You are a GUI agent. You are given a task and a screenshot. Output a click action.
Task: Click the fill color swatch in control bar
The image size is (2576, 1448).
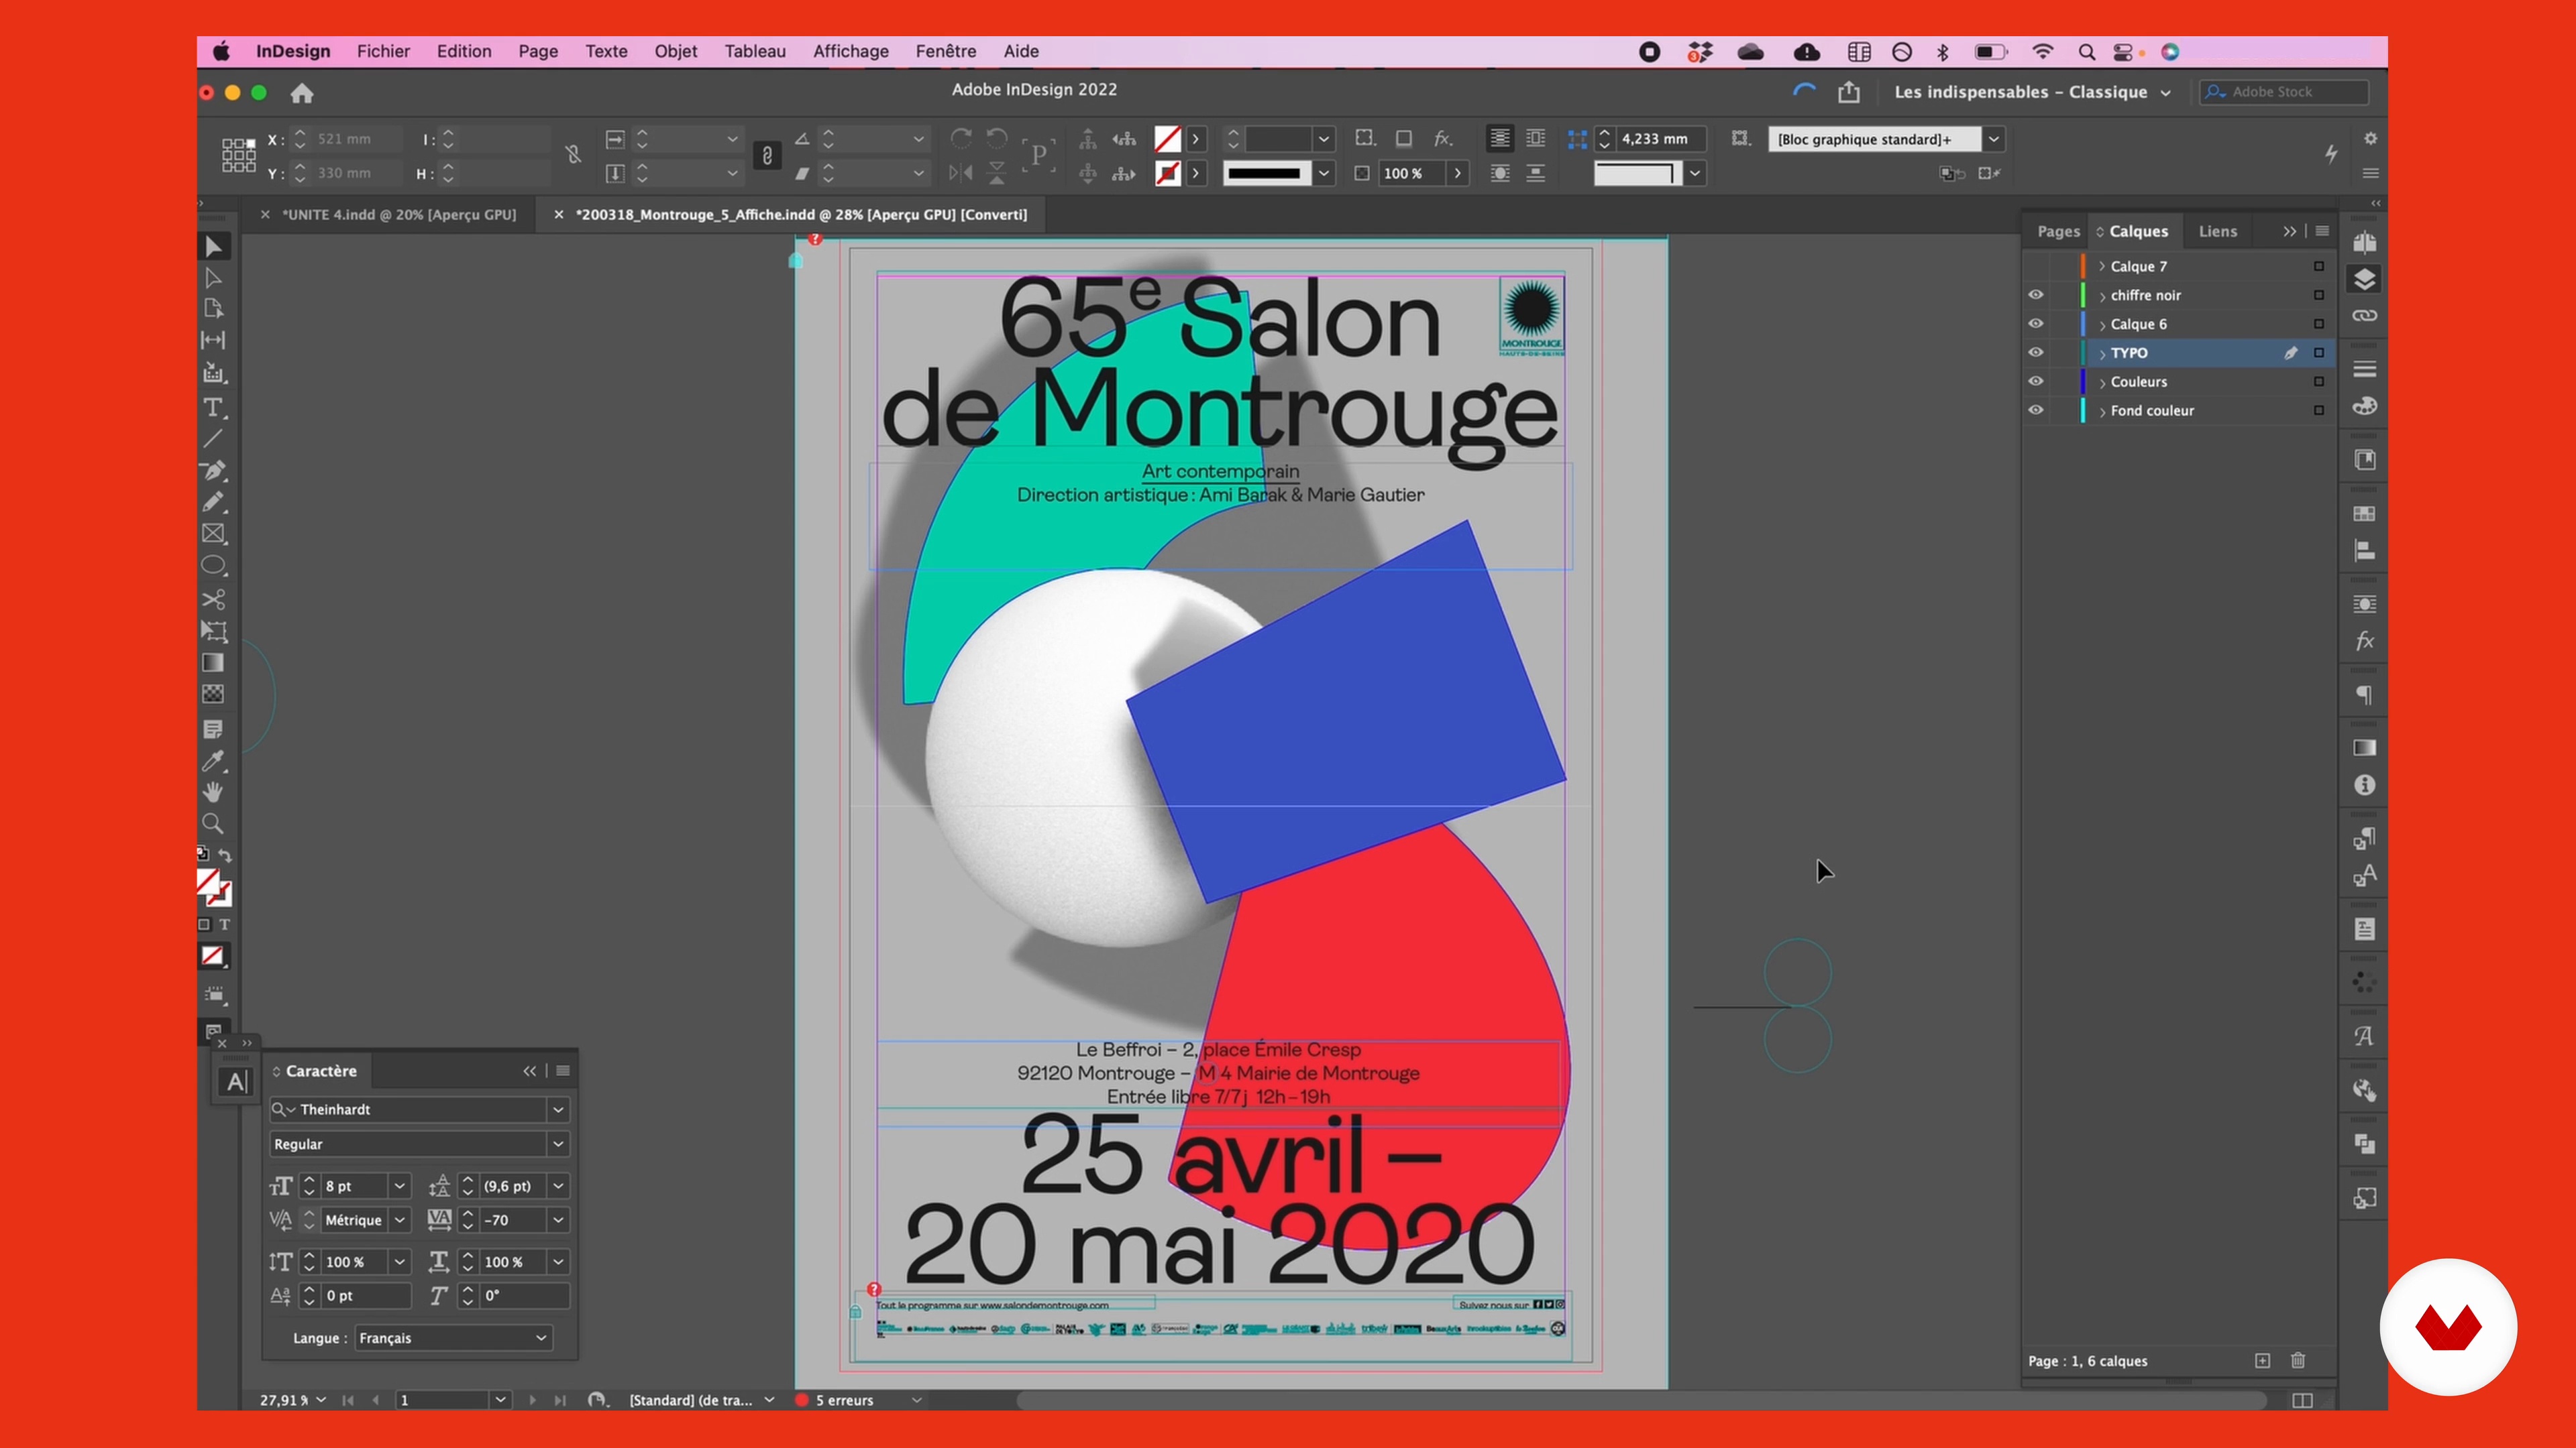tap(1167, 139)
